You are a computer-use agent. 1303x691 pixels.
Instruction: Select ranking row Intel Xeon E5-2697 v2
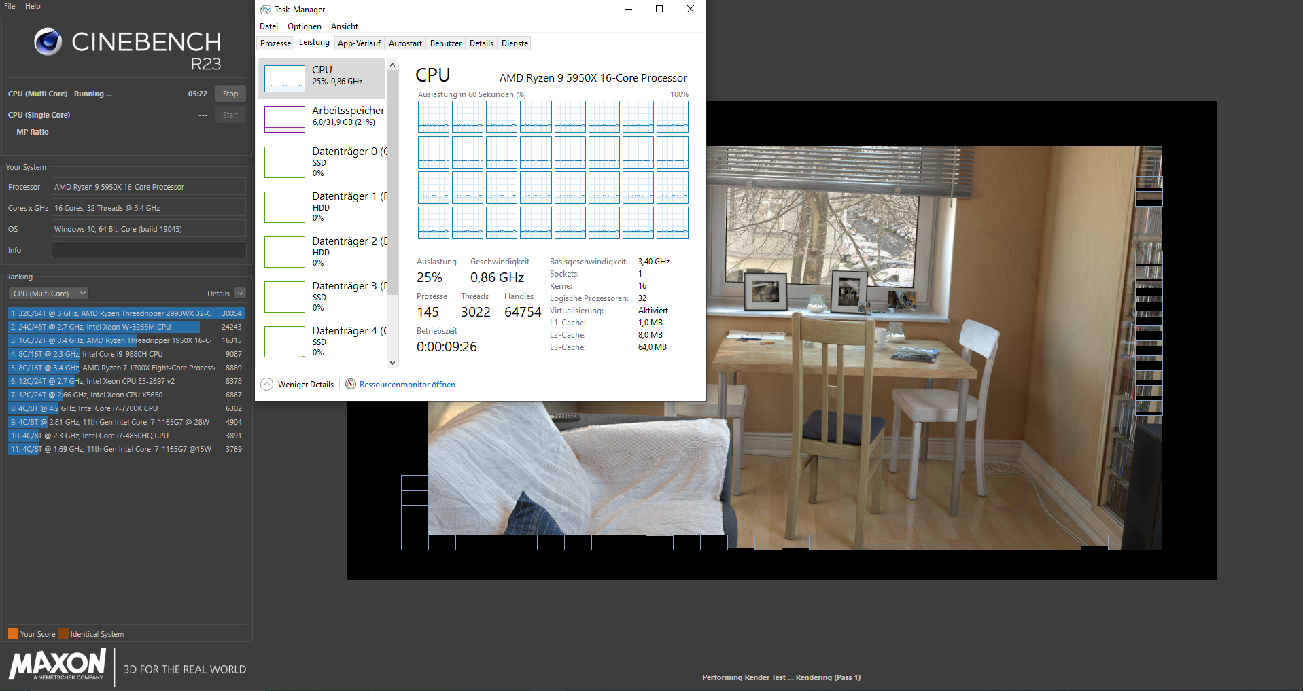pos(126,381)
